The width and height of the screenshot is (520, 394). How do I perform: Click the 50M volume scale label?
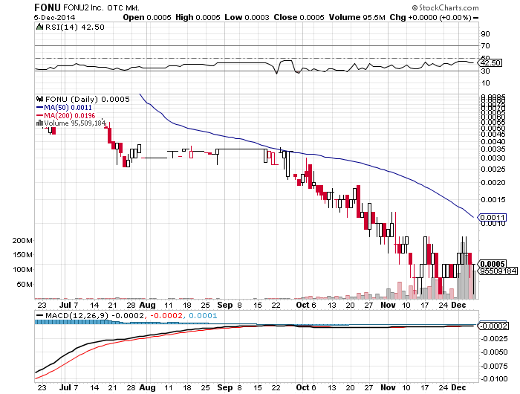pyautogui.click(x=25, y=285)
